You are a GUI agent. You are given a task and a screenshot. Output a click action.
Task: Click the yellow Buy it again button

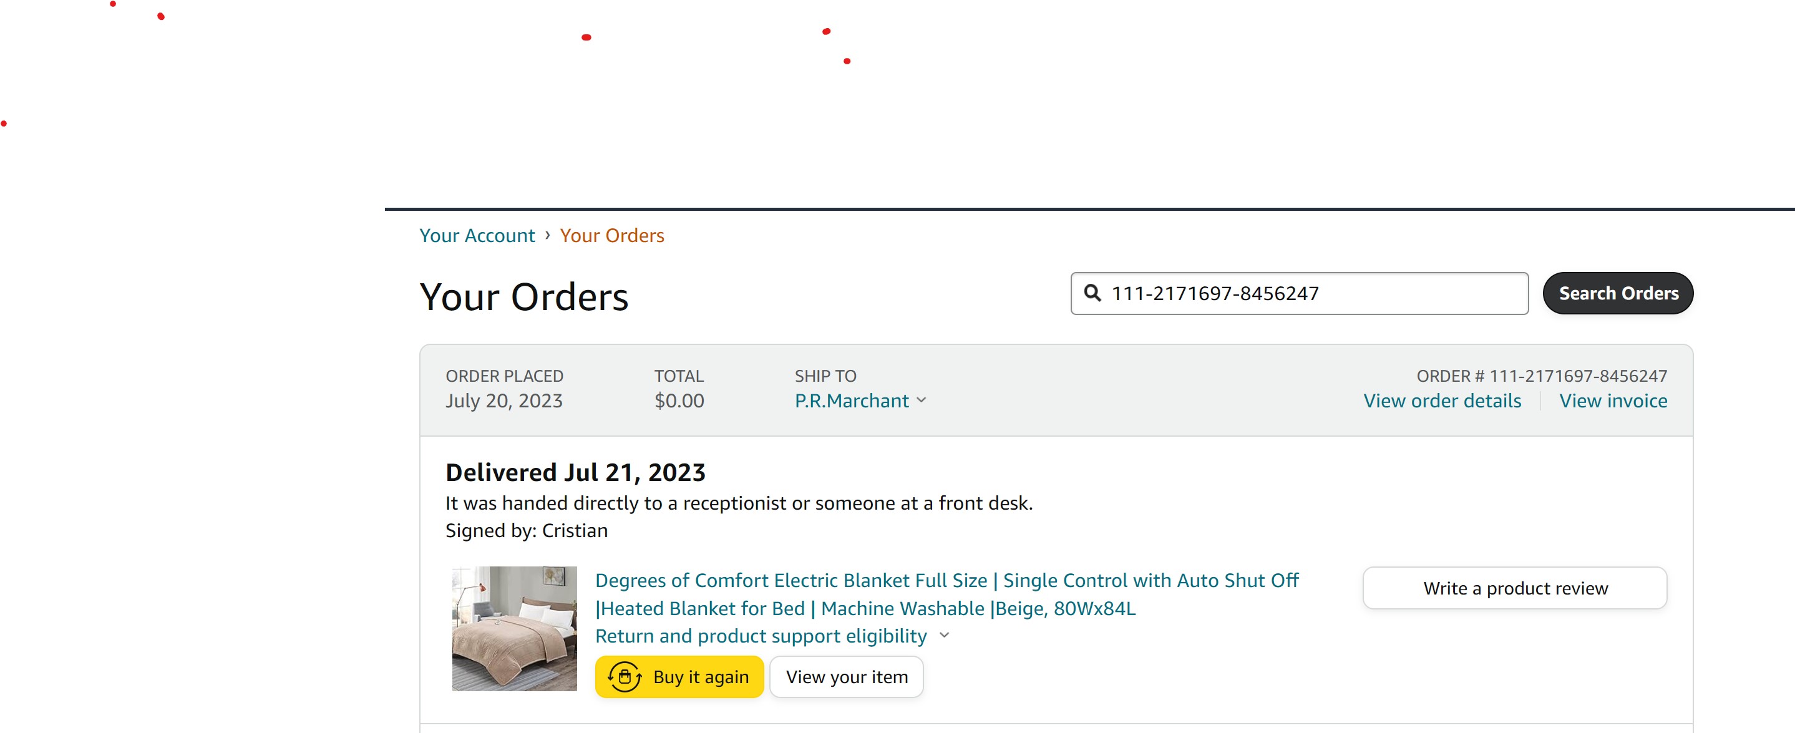tap(679, 677)
